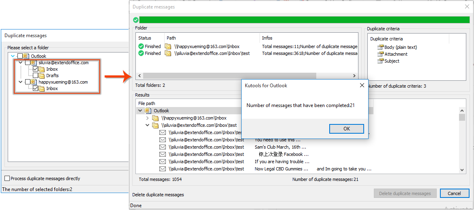The image size is (474, 210).
Task: Collapse the Outlook node in folder selector
Action: (x=13, y=56)
